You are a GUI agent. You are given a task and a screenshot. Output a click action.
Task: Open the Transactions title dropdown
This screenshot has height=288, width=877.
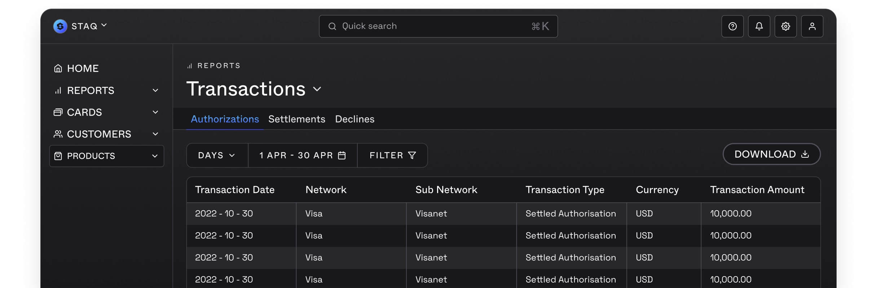click(317, 89)
